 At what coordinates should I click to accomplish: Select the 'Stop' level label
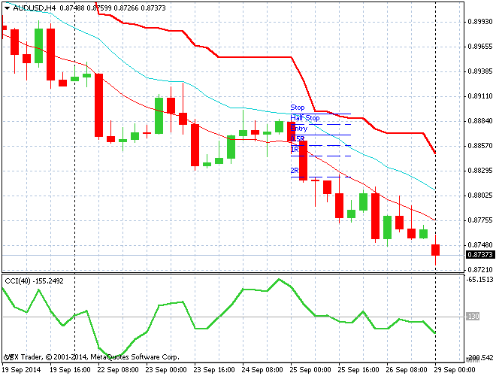point(298,108)
